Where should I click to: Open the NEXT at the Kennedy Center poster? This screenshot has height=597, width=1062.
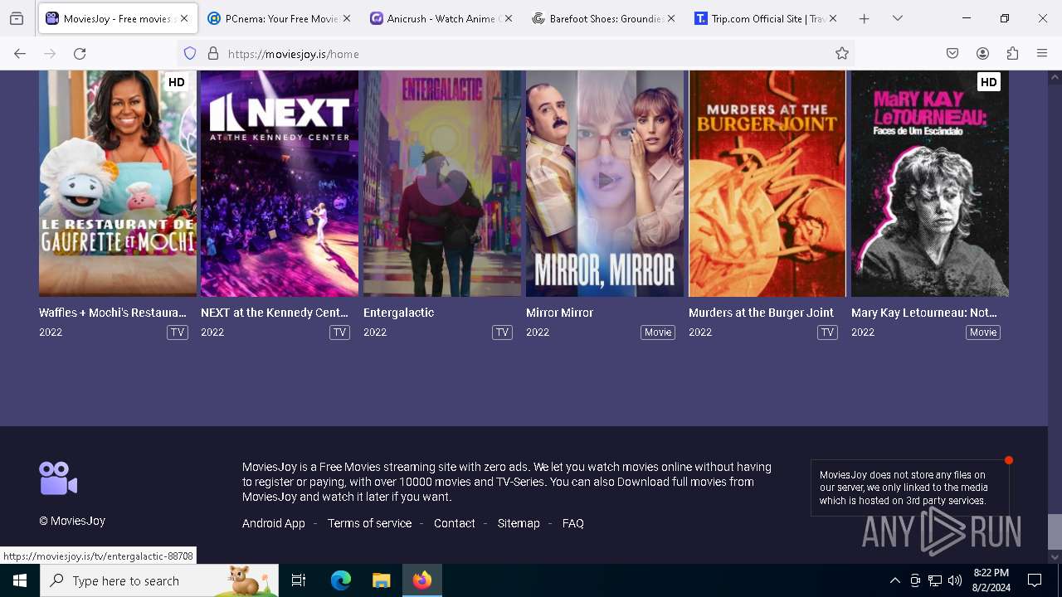tap(280, 183)
